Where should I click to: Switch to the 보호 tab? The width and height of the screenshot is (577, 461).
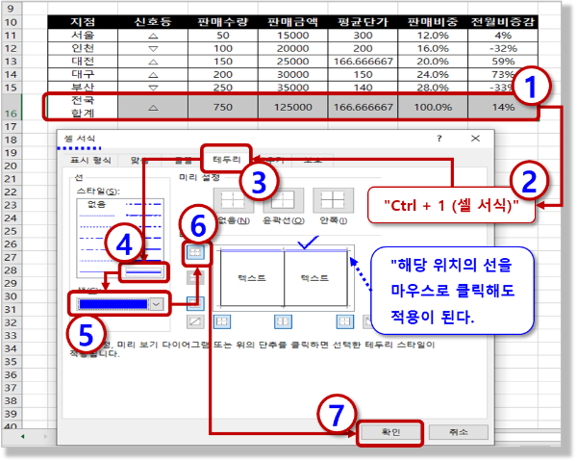click(314, 160)
